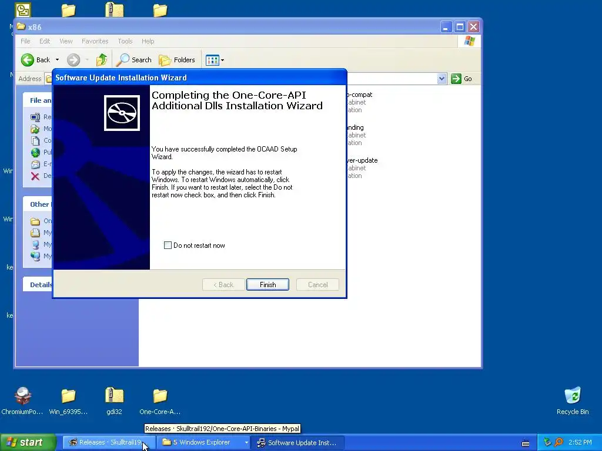Click the Copy task icon in sidebar
This screenshot has height=451, width=602.
(x=35, y=141)
